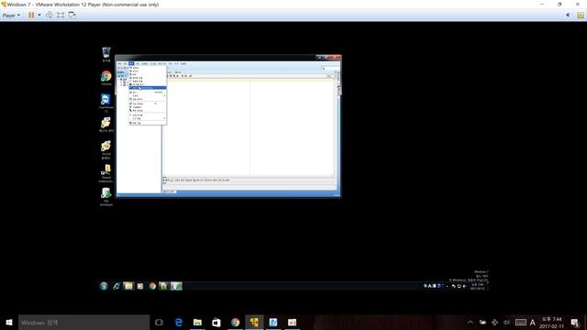Screen dimensions: 587x330
Task: Click the network icon in host tray
Action: [494, 322]
